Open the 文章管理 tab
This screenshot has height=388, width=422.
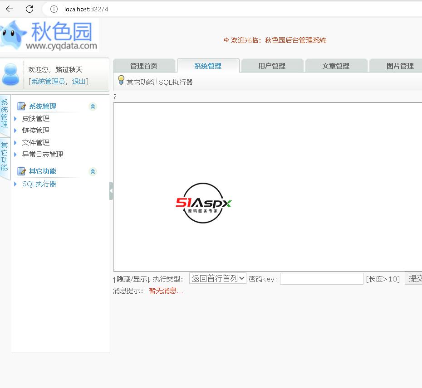click(336, 66)
